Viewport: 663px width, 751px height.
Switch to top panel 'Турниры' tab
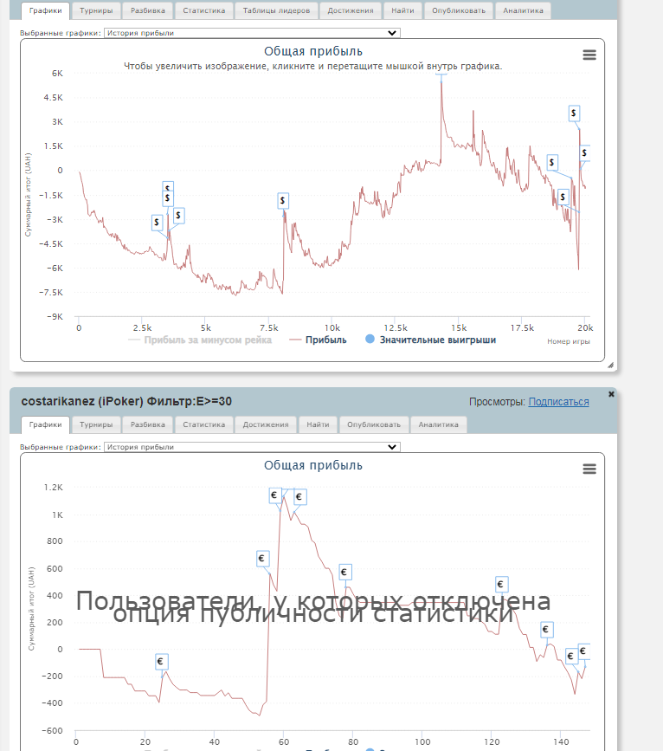(x=96, y=10)
